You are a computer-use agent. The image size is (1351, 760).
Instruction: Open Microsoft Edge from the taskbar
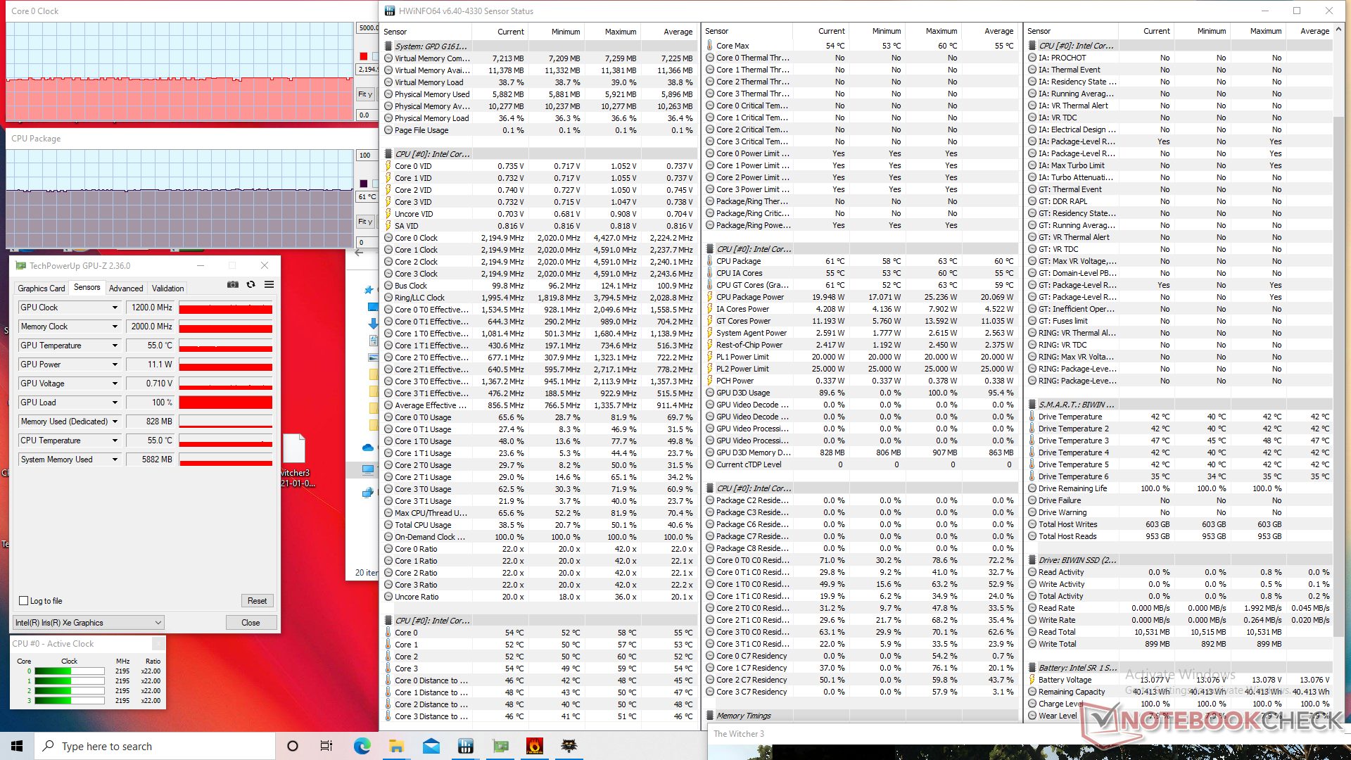pos(362,746)
